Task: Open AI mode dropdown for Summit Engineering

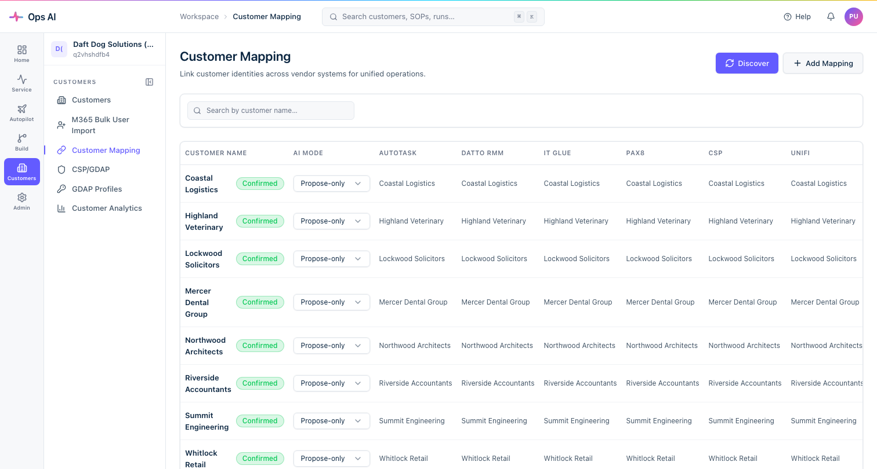Action: pyautogui.click(x=331, y=421)
